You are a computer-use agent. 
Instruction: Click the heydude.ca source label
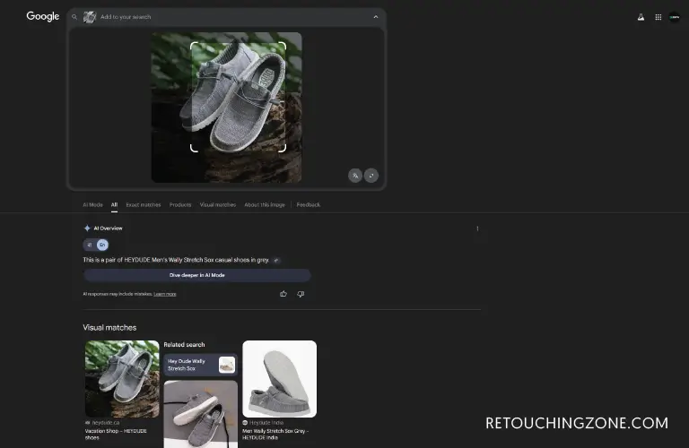pyautogui.click(x=106, y=423)
